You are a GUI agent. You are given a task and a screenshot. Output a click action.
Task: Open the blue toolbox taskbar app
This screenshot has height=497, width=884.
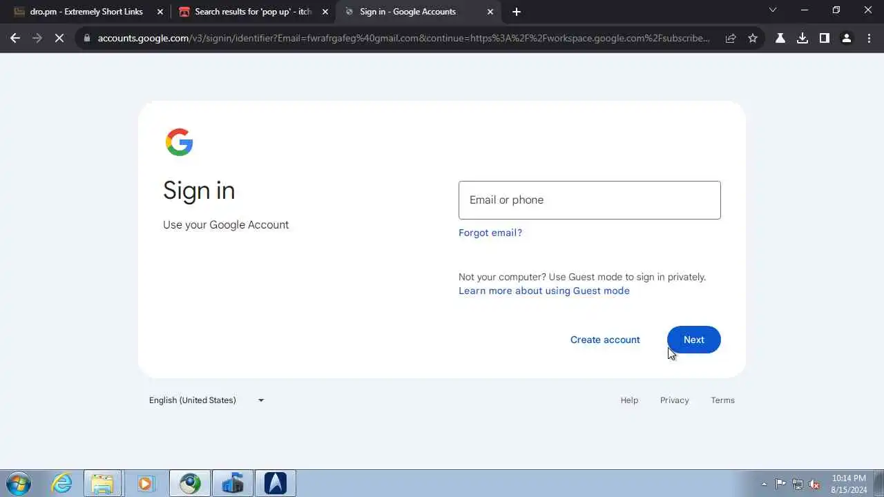[232, 483]
